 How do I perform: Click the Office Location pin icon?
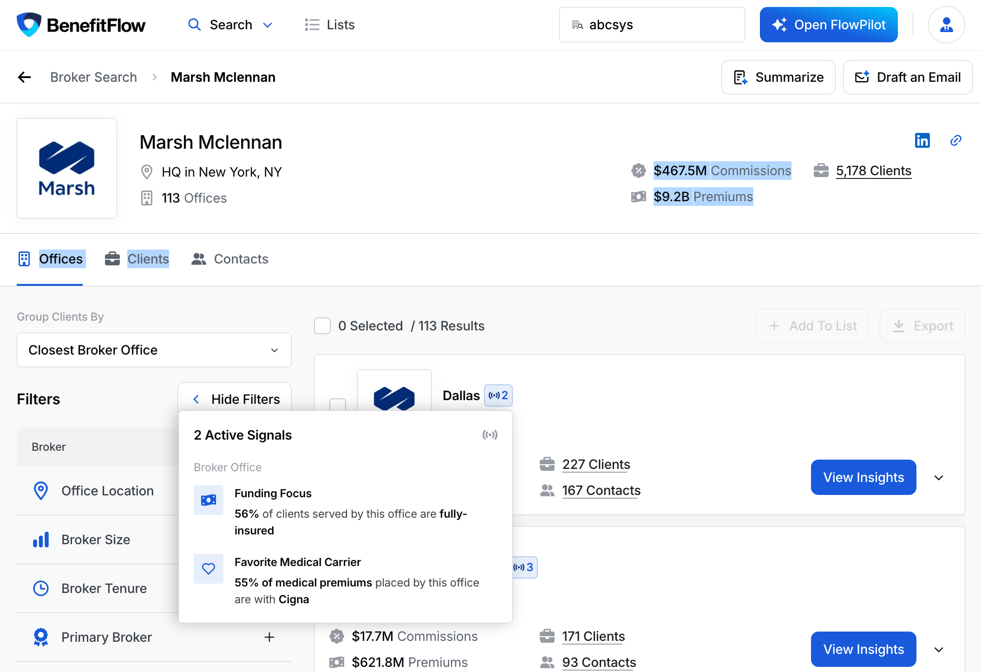coord(41,491)
